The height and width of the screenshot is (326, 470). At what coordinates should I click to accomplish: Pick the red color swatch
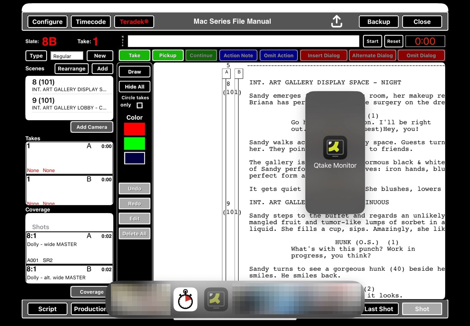[134, 129]
